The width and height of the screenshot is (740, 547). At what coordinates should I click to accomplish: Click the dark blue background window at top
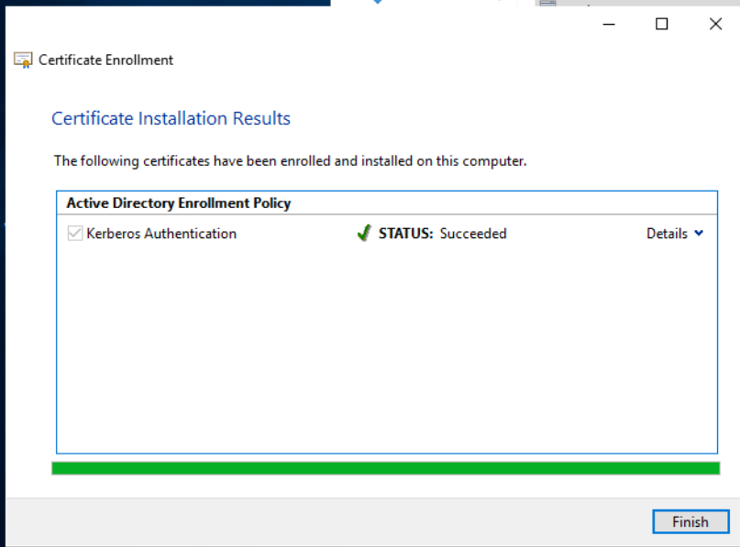(165, 3)
